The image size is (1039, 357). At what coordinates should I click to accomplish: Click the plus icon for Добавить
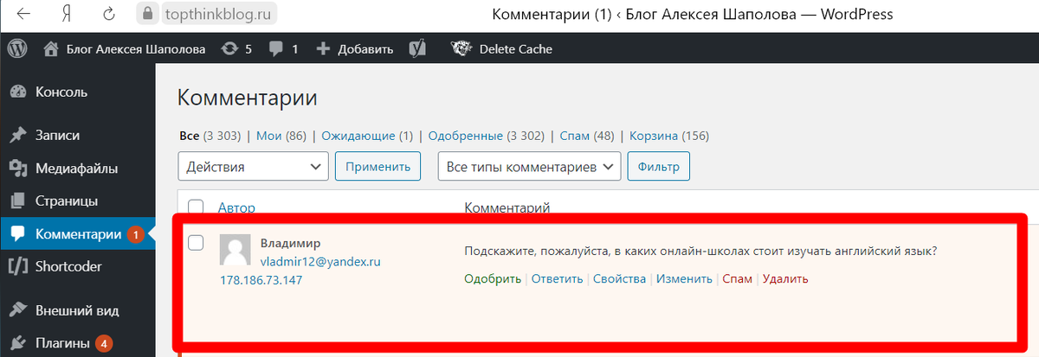pos(324,49)
